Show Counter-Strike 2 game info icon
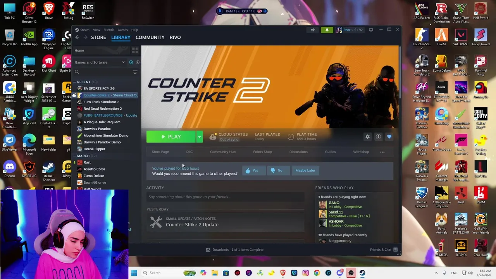This screenshot has height=279, width=496. [x=378, y=137]
